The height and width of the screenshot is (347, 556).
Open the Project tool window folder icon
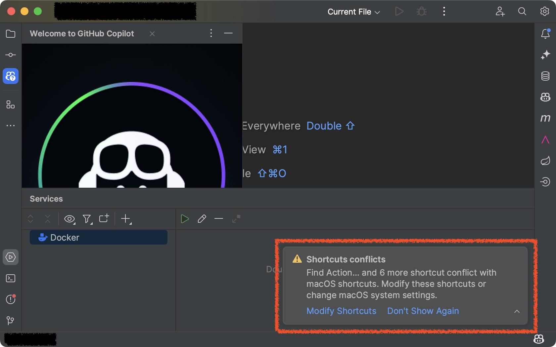tap(11, 34)
